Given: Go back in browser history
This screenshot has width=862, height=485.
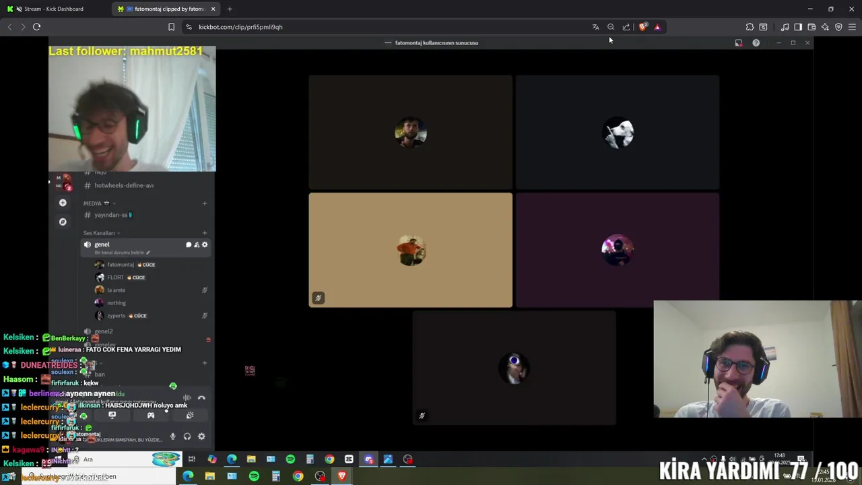Looking at the screenshot, I should point(9,27).
